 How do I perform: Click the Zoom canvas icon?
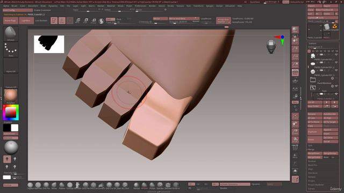(295, 49)
